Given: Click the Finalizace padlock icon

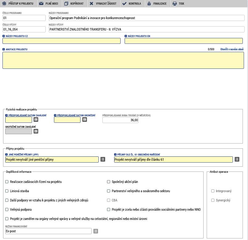Looking at the screenshot, I should [x=149, y=3].
